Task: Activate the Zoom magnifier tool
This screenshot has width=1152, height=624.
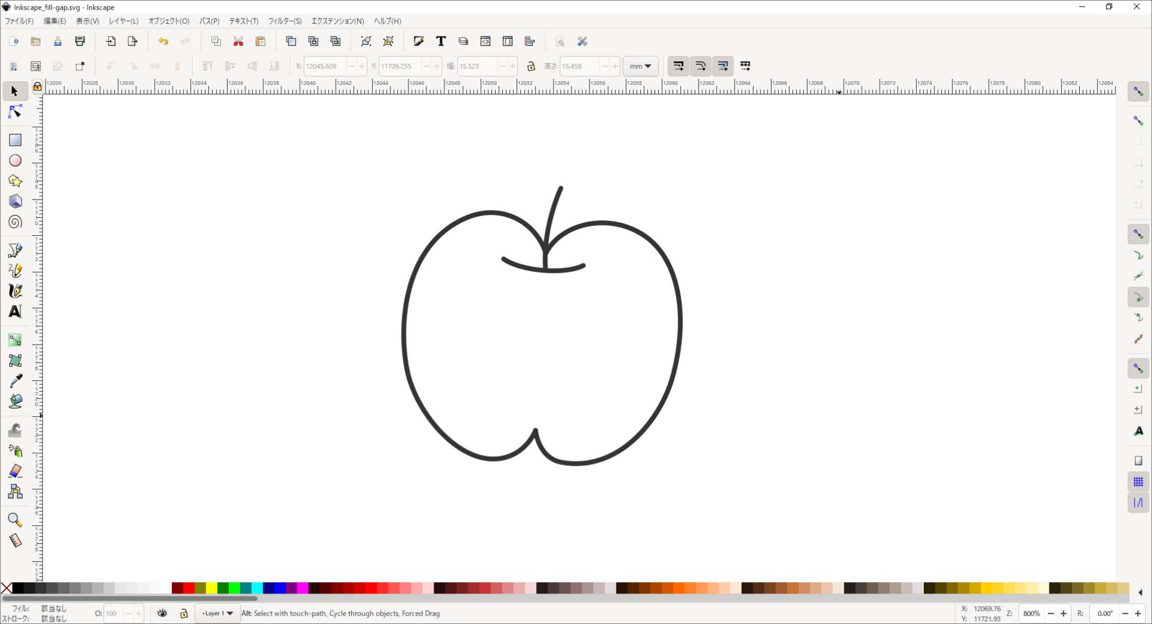Action: [x=15, y=520]
